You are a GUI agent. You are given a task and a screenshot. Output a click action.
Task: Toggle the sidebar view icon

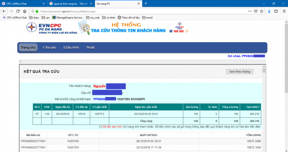[x=276, y=11]
